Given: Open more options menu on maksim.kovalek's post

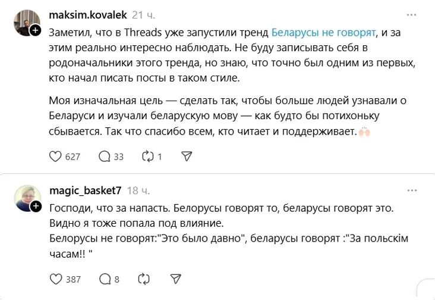Looking at the screenshot, I should (411, 14).
